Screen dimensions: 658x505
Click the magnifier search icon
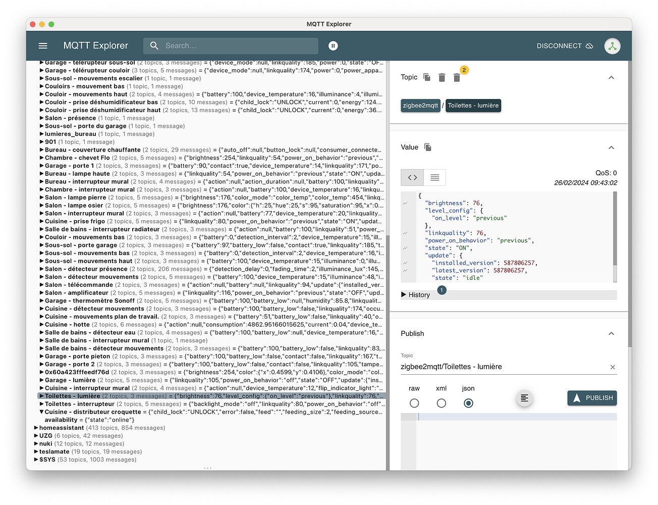[154, 45]
